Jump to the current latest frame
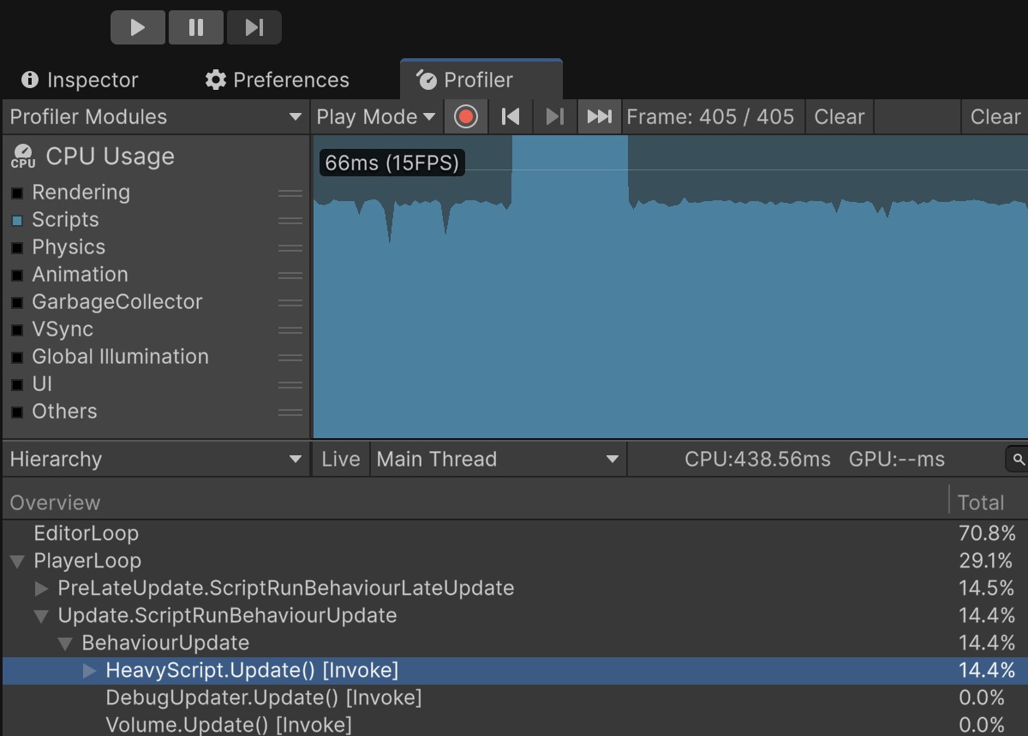The image size is (1028, 736). (599, 116)
